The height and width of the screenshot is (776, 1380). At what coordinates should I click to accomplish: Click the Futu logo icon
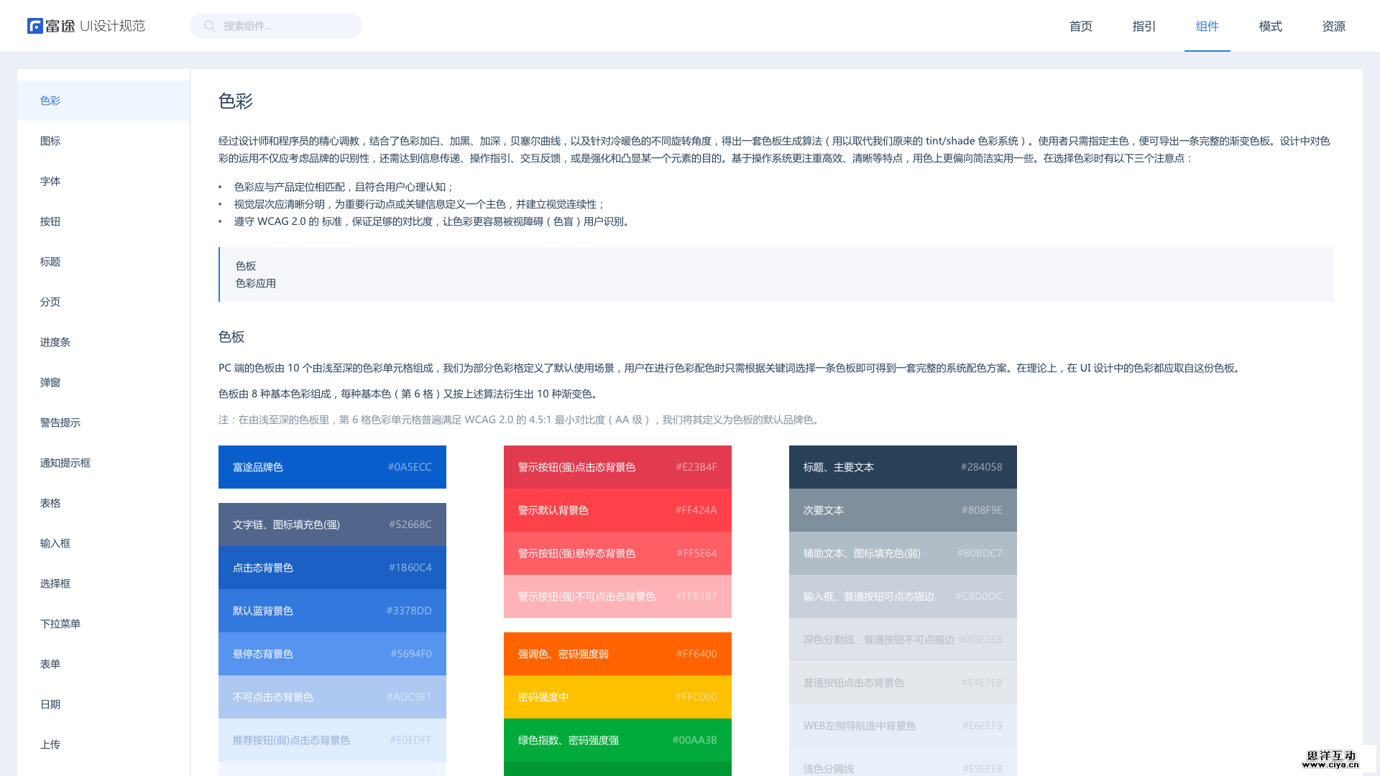coord(35,26)
